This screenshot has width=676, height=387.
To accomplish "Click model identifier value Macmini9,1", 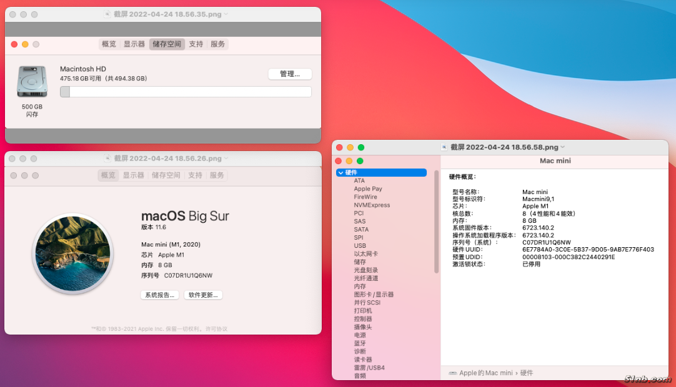I will point(538,199).
